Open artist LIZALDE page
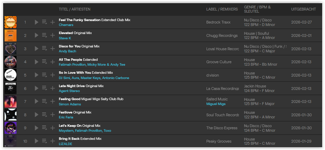This screenshot has height=150, width=325. [65, 144]
